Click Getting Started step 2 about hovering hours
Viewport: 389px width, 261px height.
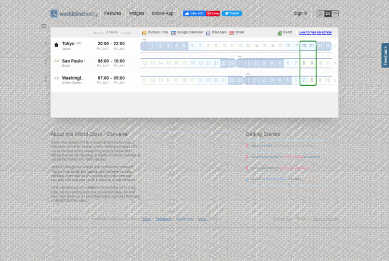(285, 157)
